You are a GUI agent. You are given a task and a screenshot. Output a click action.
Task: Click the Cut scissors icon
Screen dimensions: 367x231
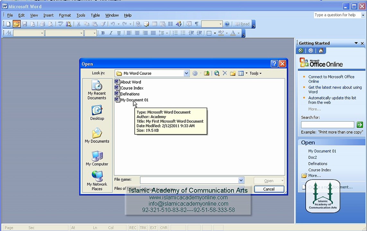(79, 24)
